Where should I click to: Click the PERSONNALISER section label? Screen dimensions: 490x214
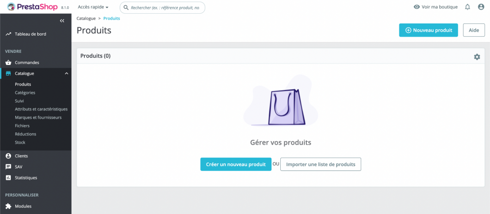click(x=22, y=195)
